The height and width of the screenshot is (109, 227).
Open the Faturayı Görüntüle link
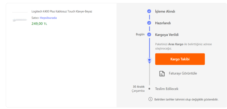183,73
